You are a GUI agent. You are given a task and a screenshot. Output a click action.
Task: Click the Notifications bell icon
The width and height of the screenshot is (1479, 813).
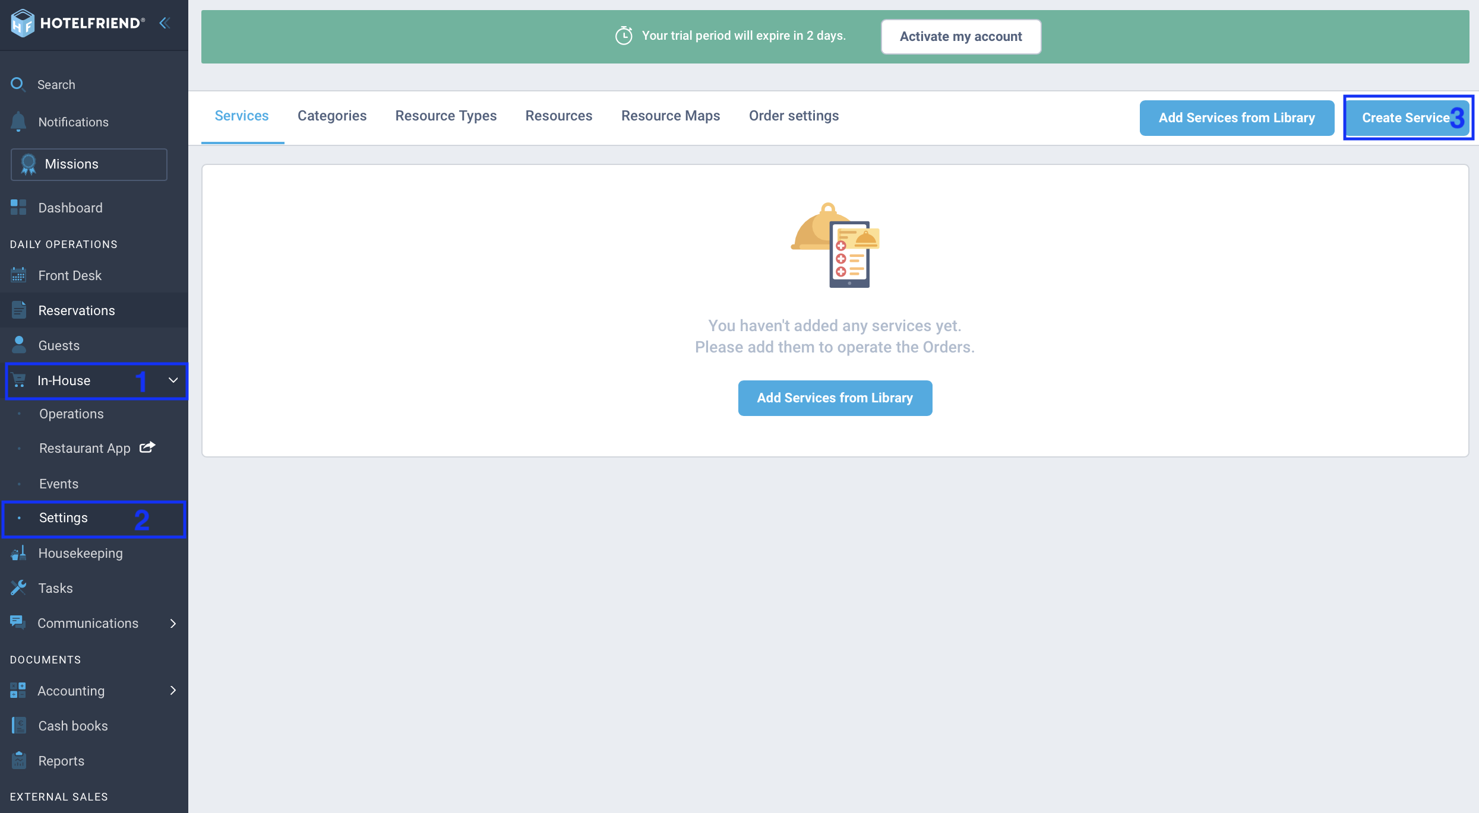point(18,122)
